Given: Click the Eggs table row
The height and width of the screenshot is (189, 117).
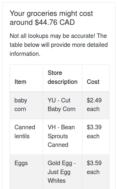Looking at the screenshot, I should point(60,172).
